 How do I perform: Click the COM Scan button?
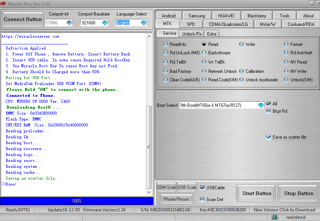point(166,187)
